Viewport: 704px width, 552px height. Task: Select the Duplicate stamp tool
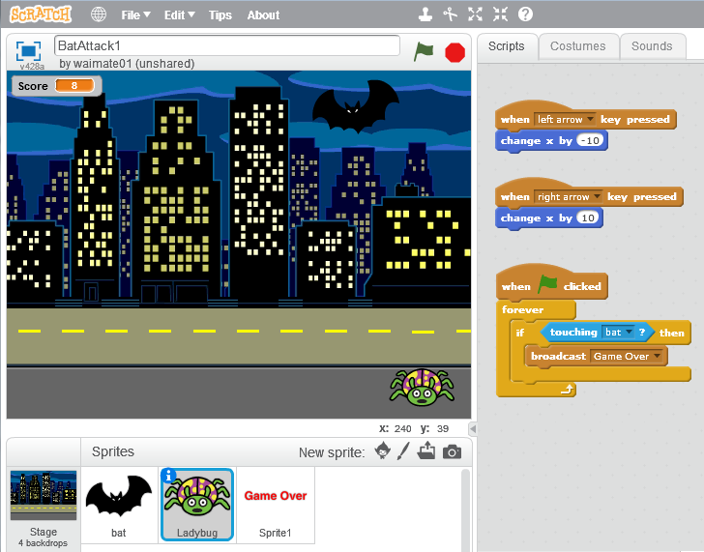[424, 15]
